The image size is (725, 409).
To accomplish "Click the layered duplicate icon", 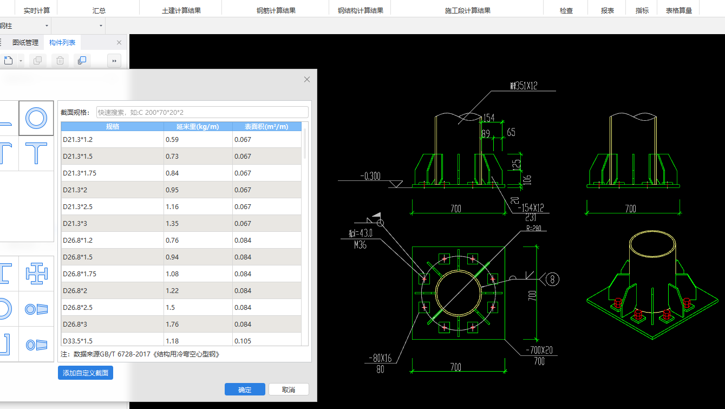I will point(82,61).
